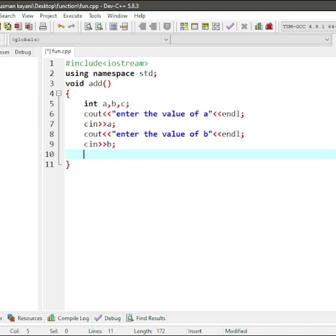This screenshot has height=336, width=336.
Task: Open the Help menu
Action: point(140,16)
